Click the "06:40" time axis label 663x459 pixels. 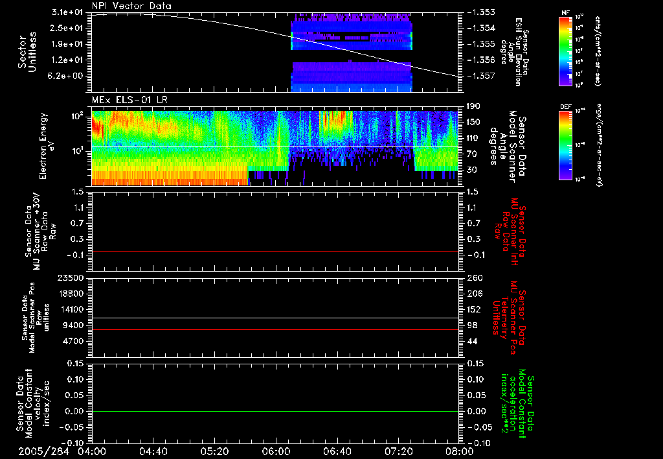[x=337, y=451]
